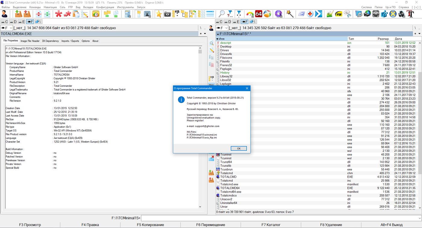Screen dimensions: 422x228
Task: Click the unpack files box icon
Action: click(27, 14)
